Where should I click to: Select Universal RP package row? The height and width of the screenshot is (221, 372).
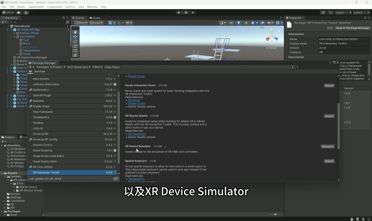click(x=72, y=134)
